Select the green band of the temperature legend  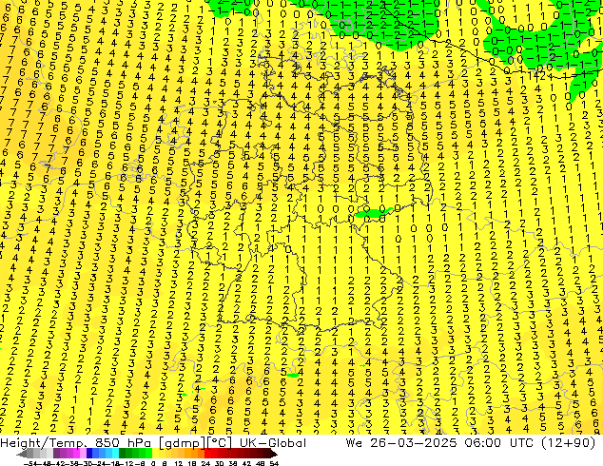tap(135, 455)
